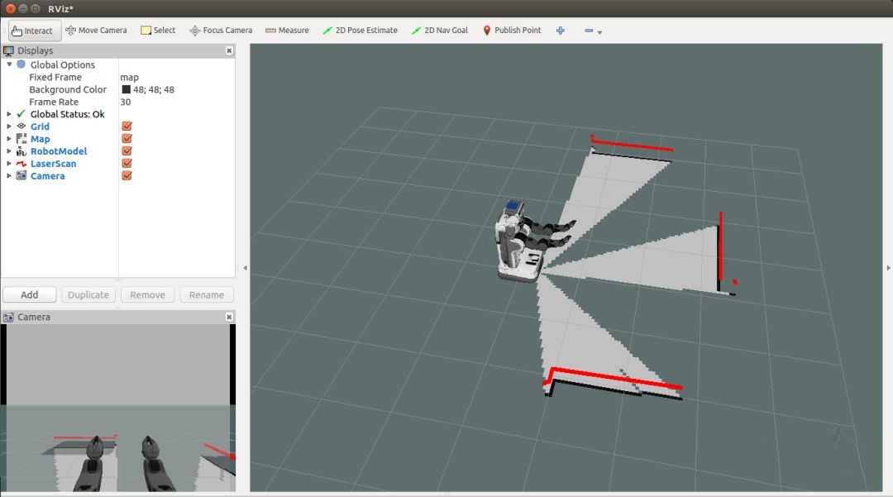Screen dimensions: 893x497
Task: Close the Camera panel
Action: pyautogui.click(x=229, y=317)
